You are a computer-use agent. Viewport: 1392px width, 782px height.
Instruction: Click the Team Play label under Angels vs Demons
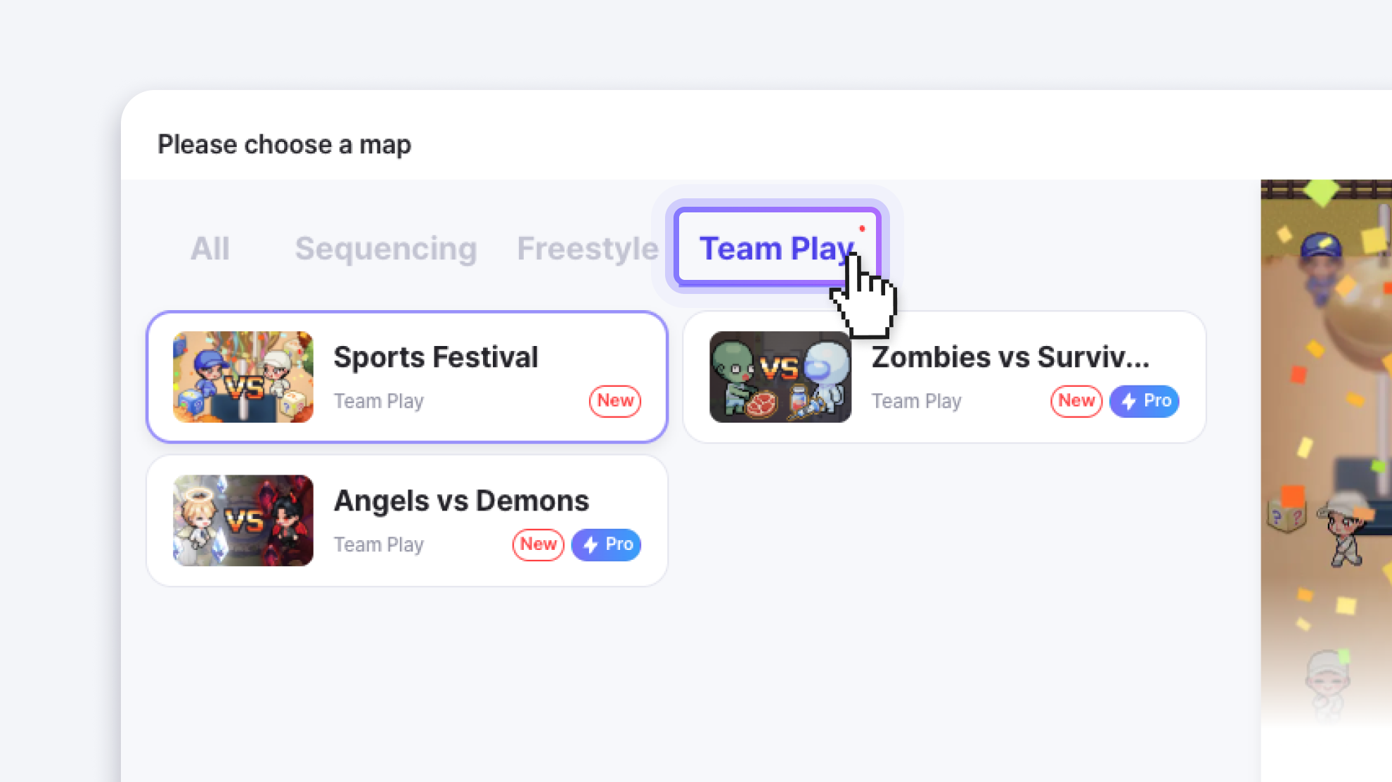pos(378,544)
